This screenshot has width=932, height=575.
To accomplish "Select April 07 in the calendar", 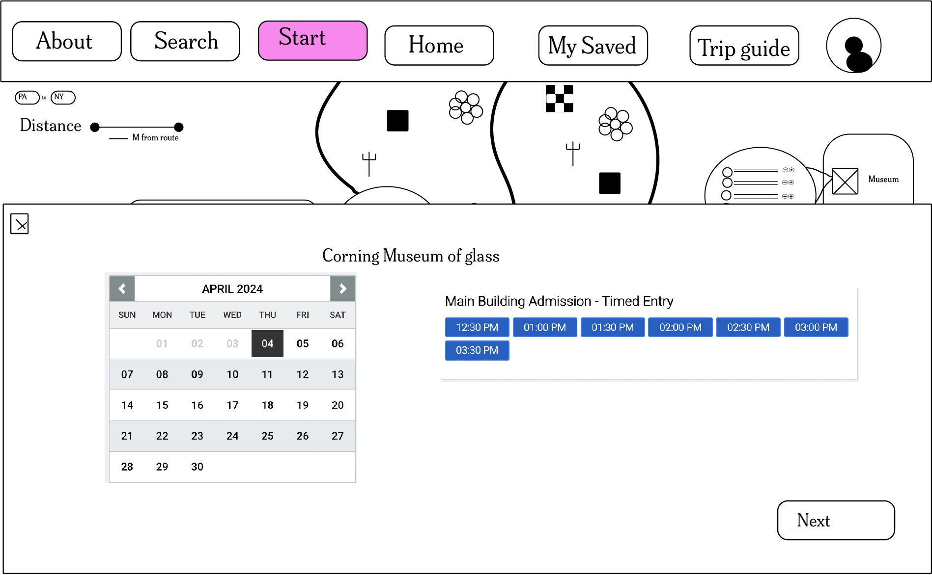I will pyautogui.click(x=127, y=374).
